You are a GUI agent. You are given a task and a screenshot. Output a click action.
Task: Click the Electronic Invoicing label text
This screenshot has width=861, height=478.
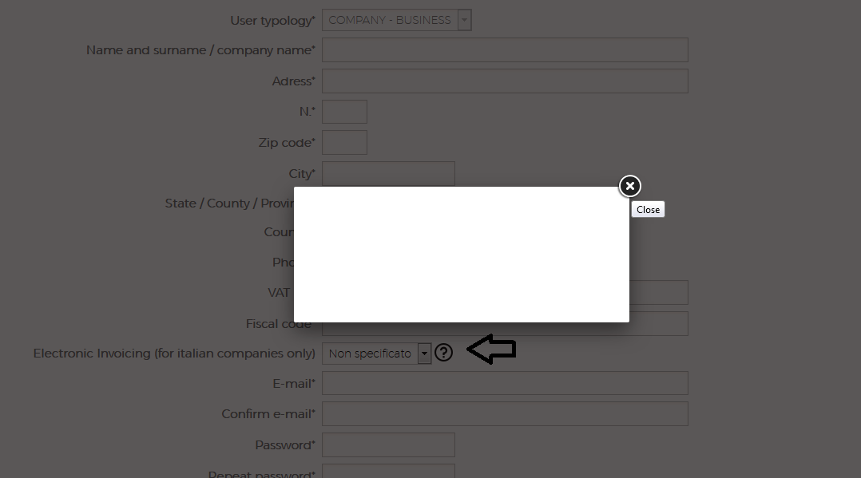tap(174, 353)
